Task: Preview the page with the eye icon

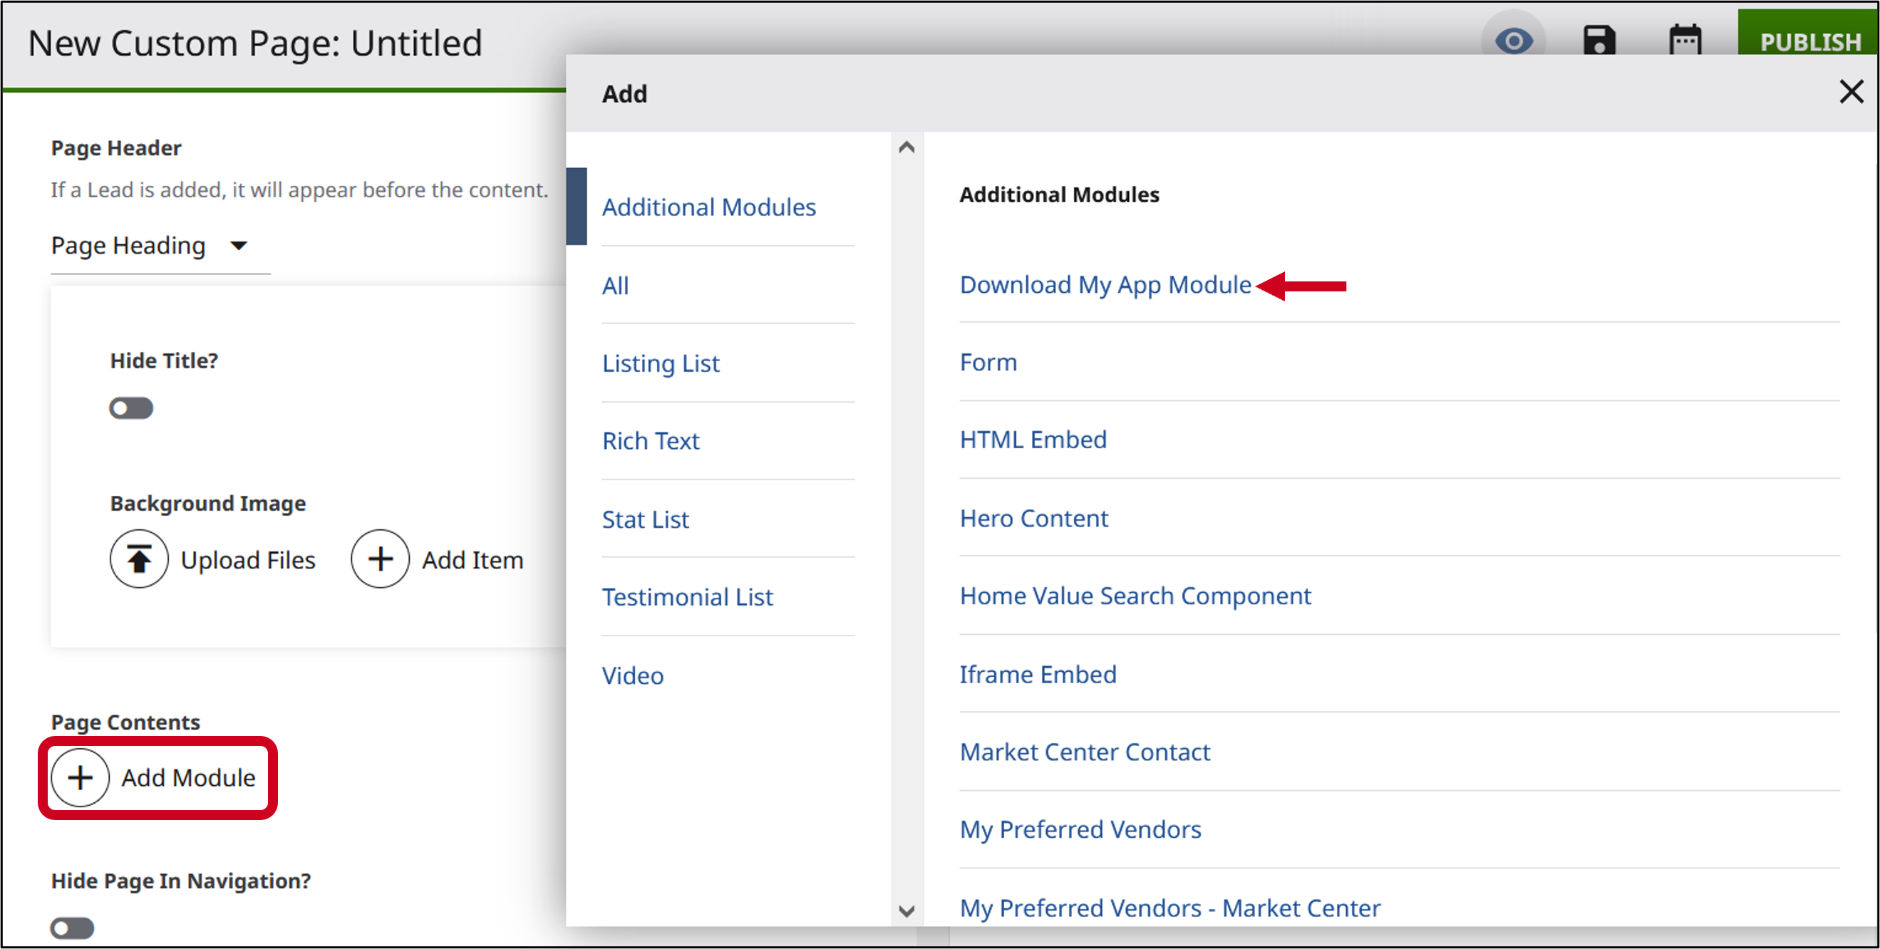Action: (1514, 41)
